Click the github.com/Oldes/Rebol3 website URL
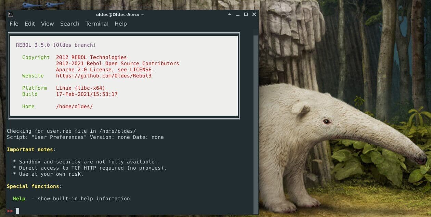The width and height of the screenshot is (431, 217). 104,76
